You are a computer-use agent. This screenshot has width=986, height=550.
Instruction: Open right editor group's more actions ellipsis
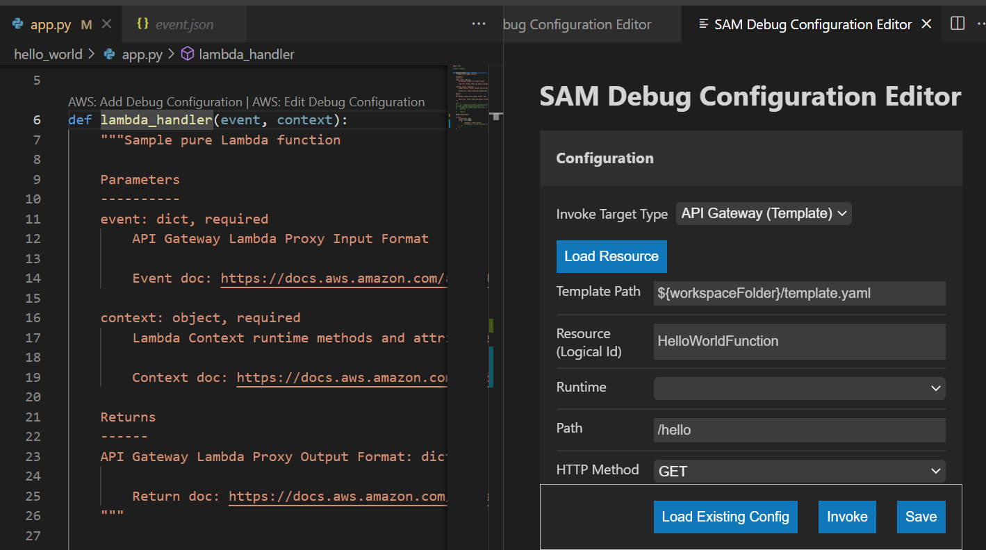point(980,24)
